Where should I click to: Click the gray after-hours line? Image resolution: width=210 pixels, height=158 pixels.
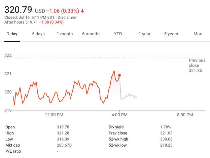(129, 96)
